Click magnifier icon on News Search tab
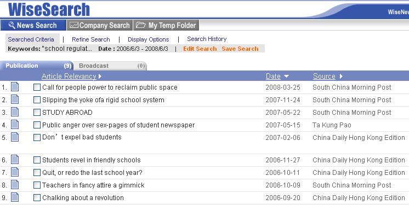 pos(12,25)
